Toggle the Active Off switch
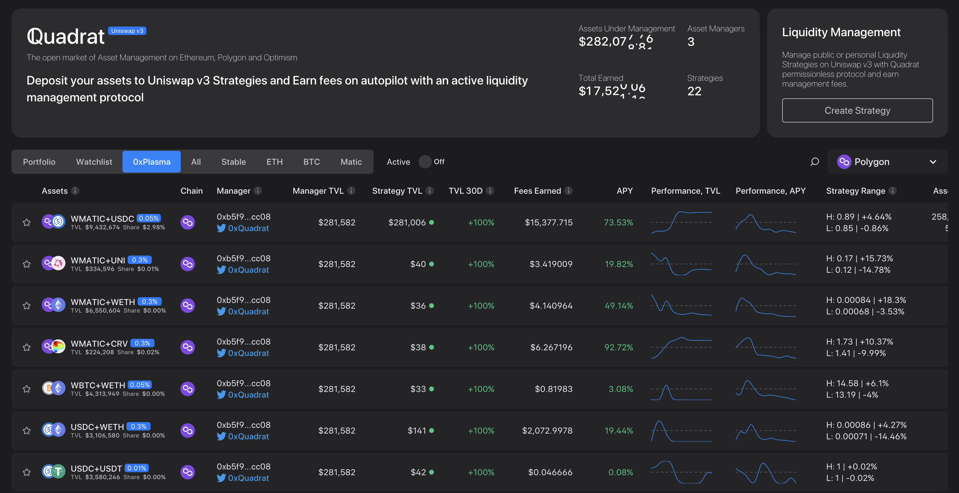Viewport: 959px width, 493px height. [425, 162]
